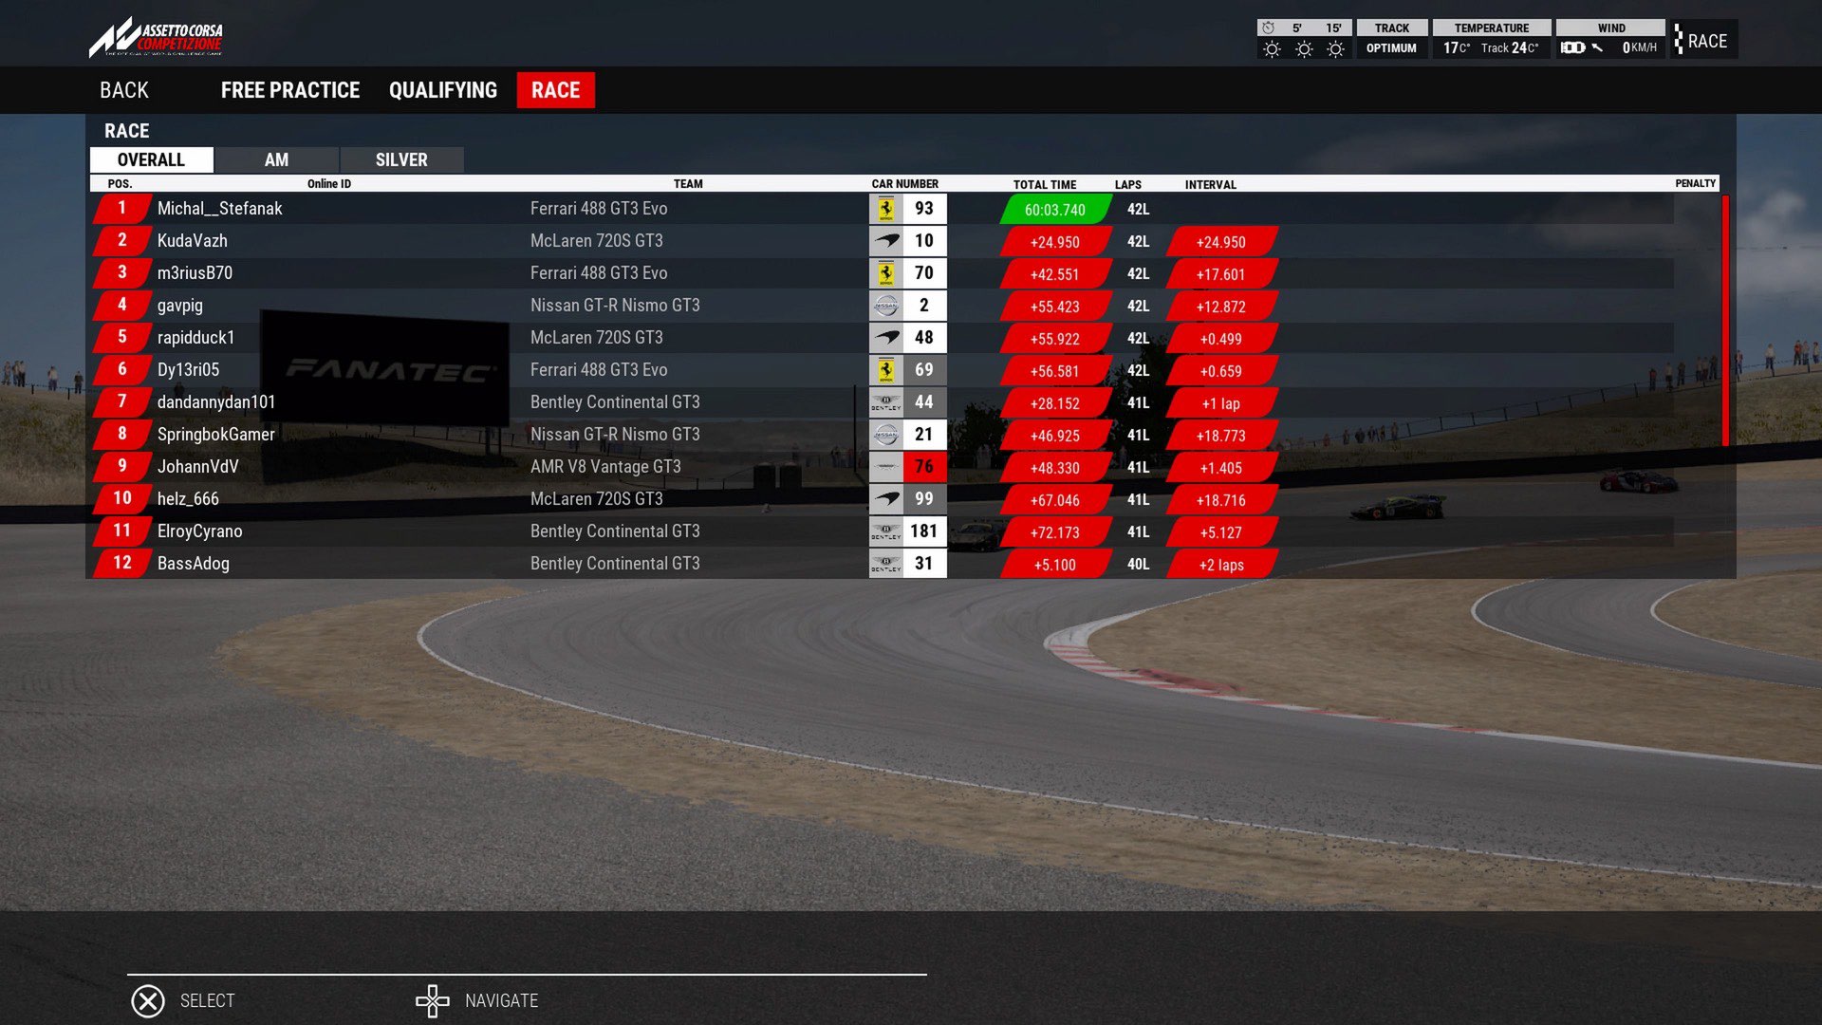Click the Ferrari logo for car 93

point(885,209)
